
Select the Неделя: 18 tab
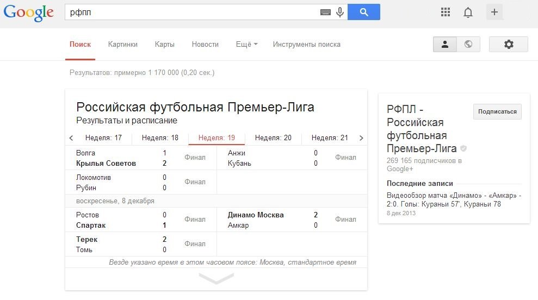[x=160, y=138]
